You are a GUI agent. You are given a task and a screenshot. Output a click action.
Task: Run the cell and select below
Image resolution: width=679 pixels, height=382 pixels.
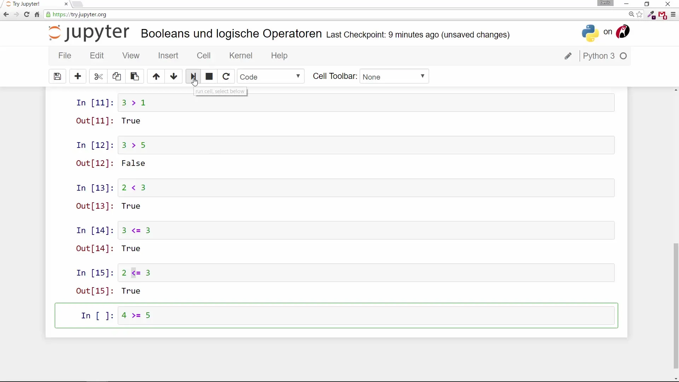pyautogui.click(x=193, y=76)
